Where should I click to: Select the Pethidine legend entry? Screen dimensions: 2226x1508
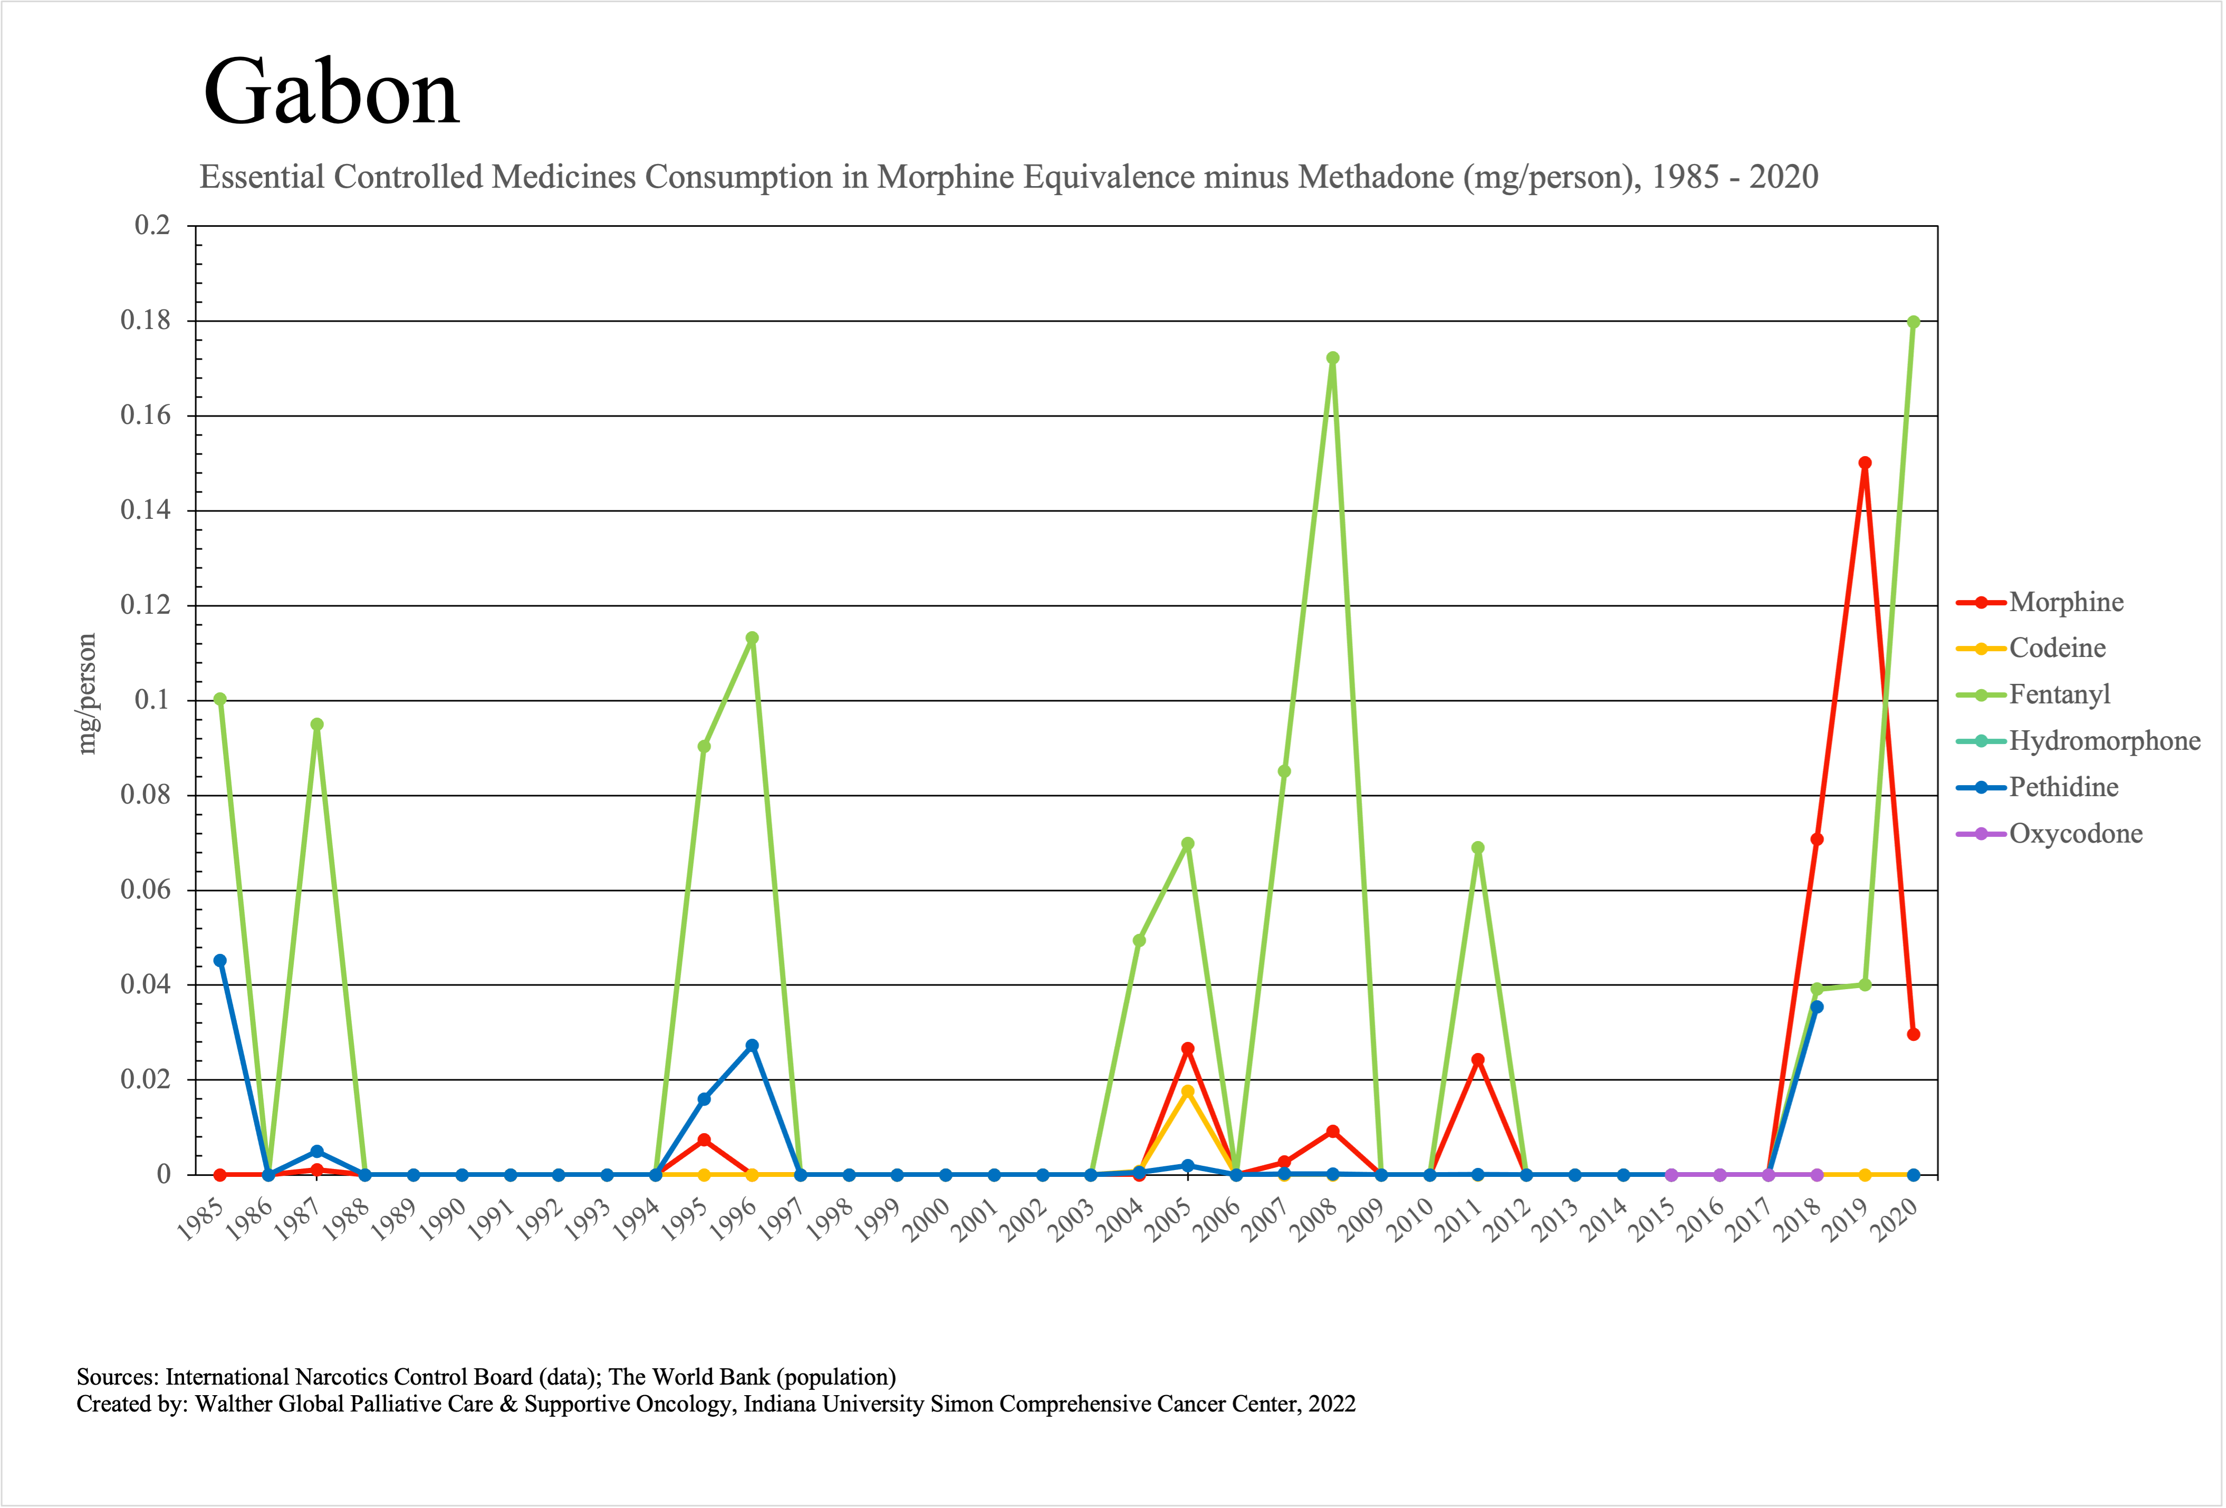(2063, 787)
